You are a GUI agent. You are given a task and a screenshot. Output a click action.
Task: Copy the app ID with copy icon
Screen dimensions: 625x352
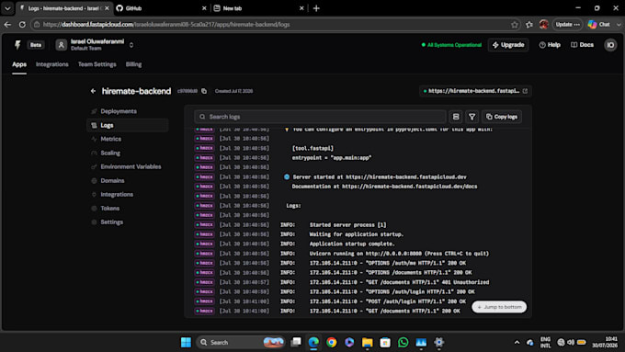204,91
